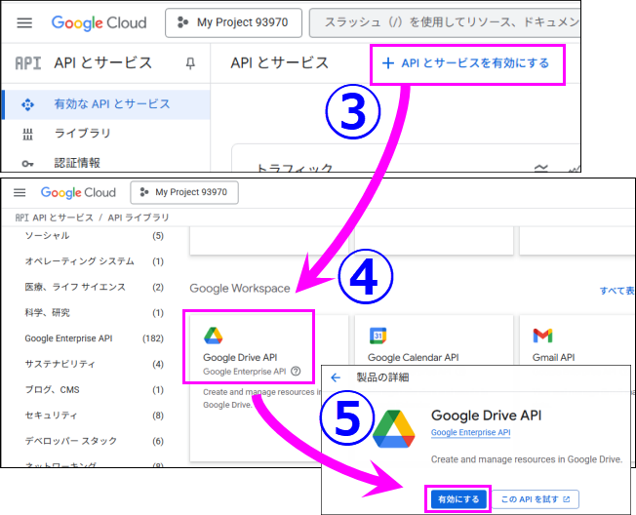
Task: Click API とサービスを有効にする
Action: click(x=465, y=63)
